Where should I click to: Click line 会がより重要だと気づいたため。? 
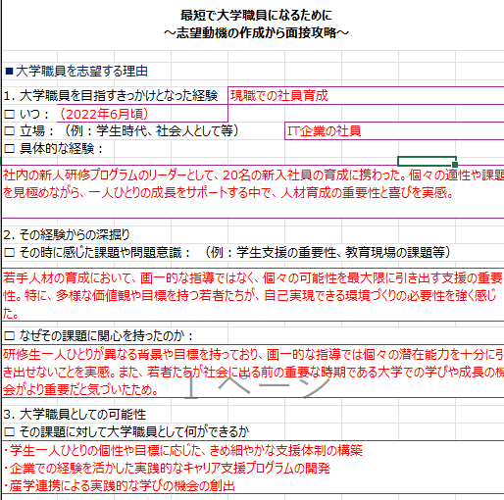pyautogui.click(x=81, y=389)
